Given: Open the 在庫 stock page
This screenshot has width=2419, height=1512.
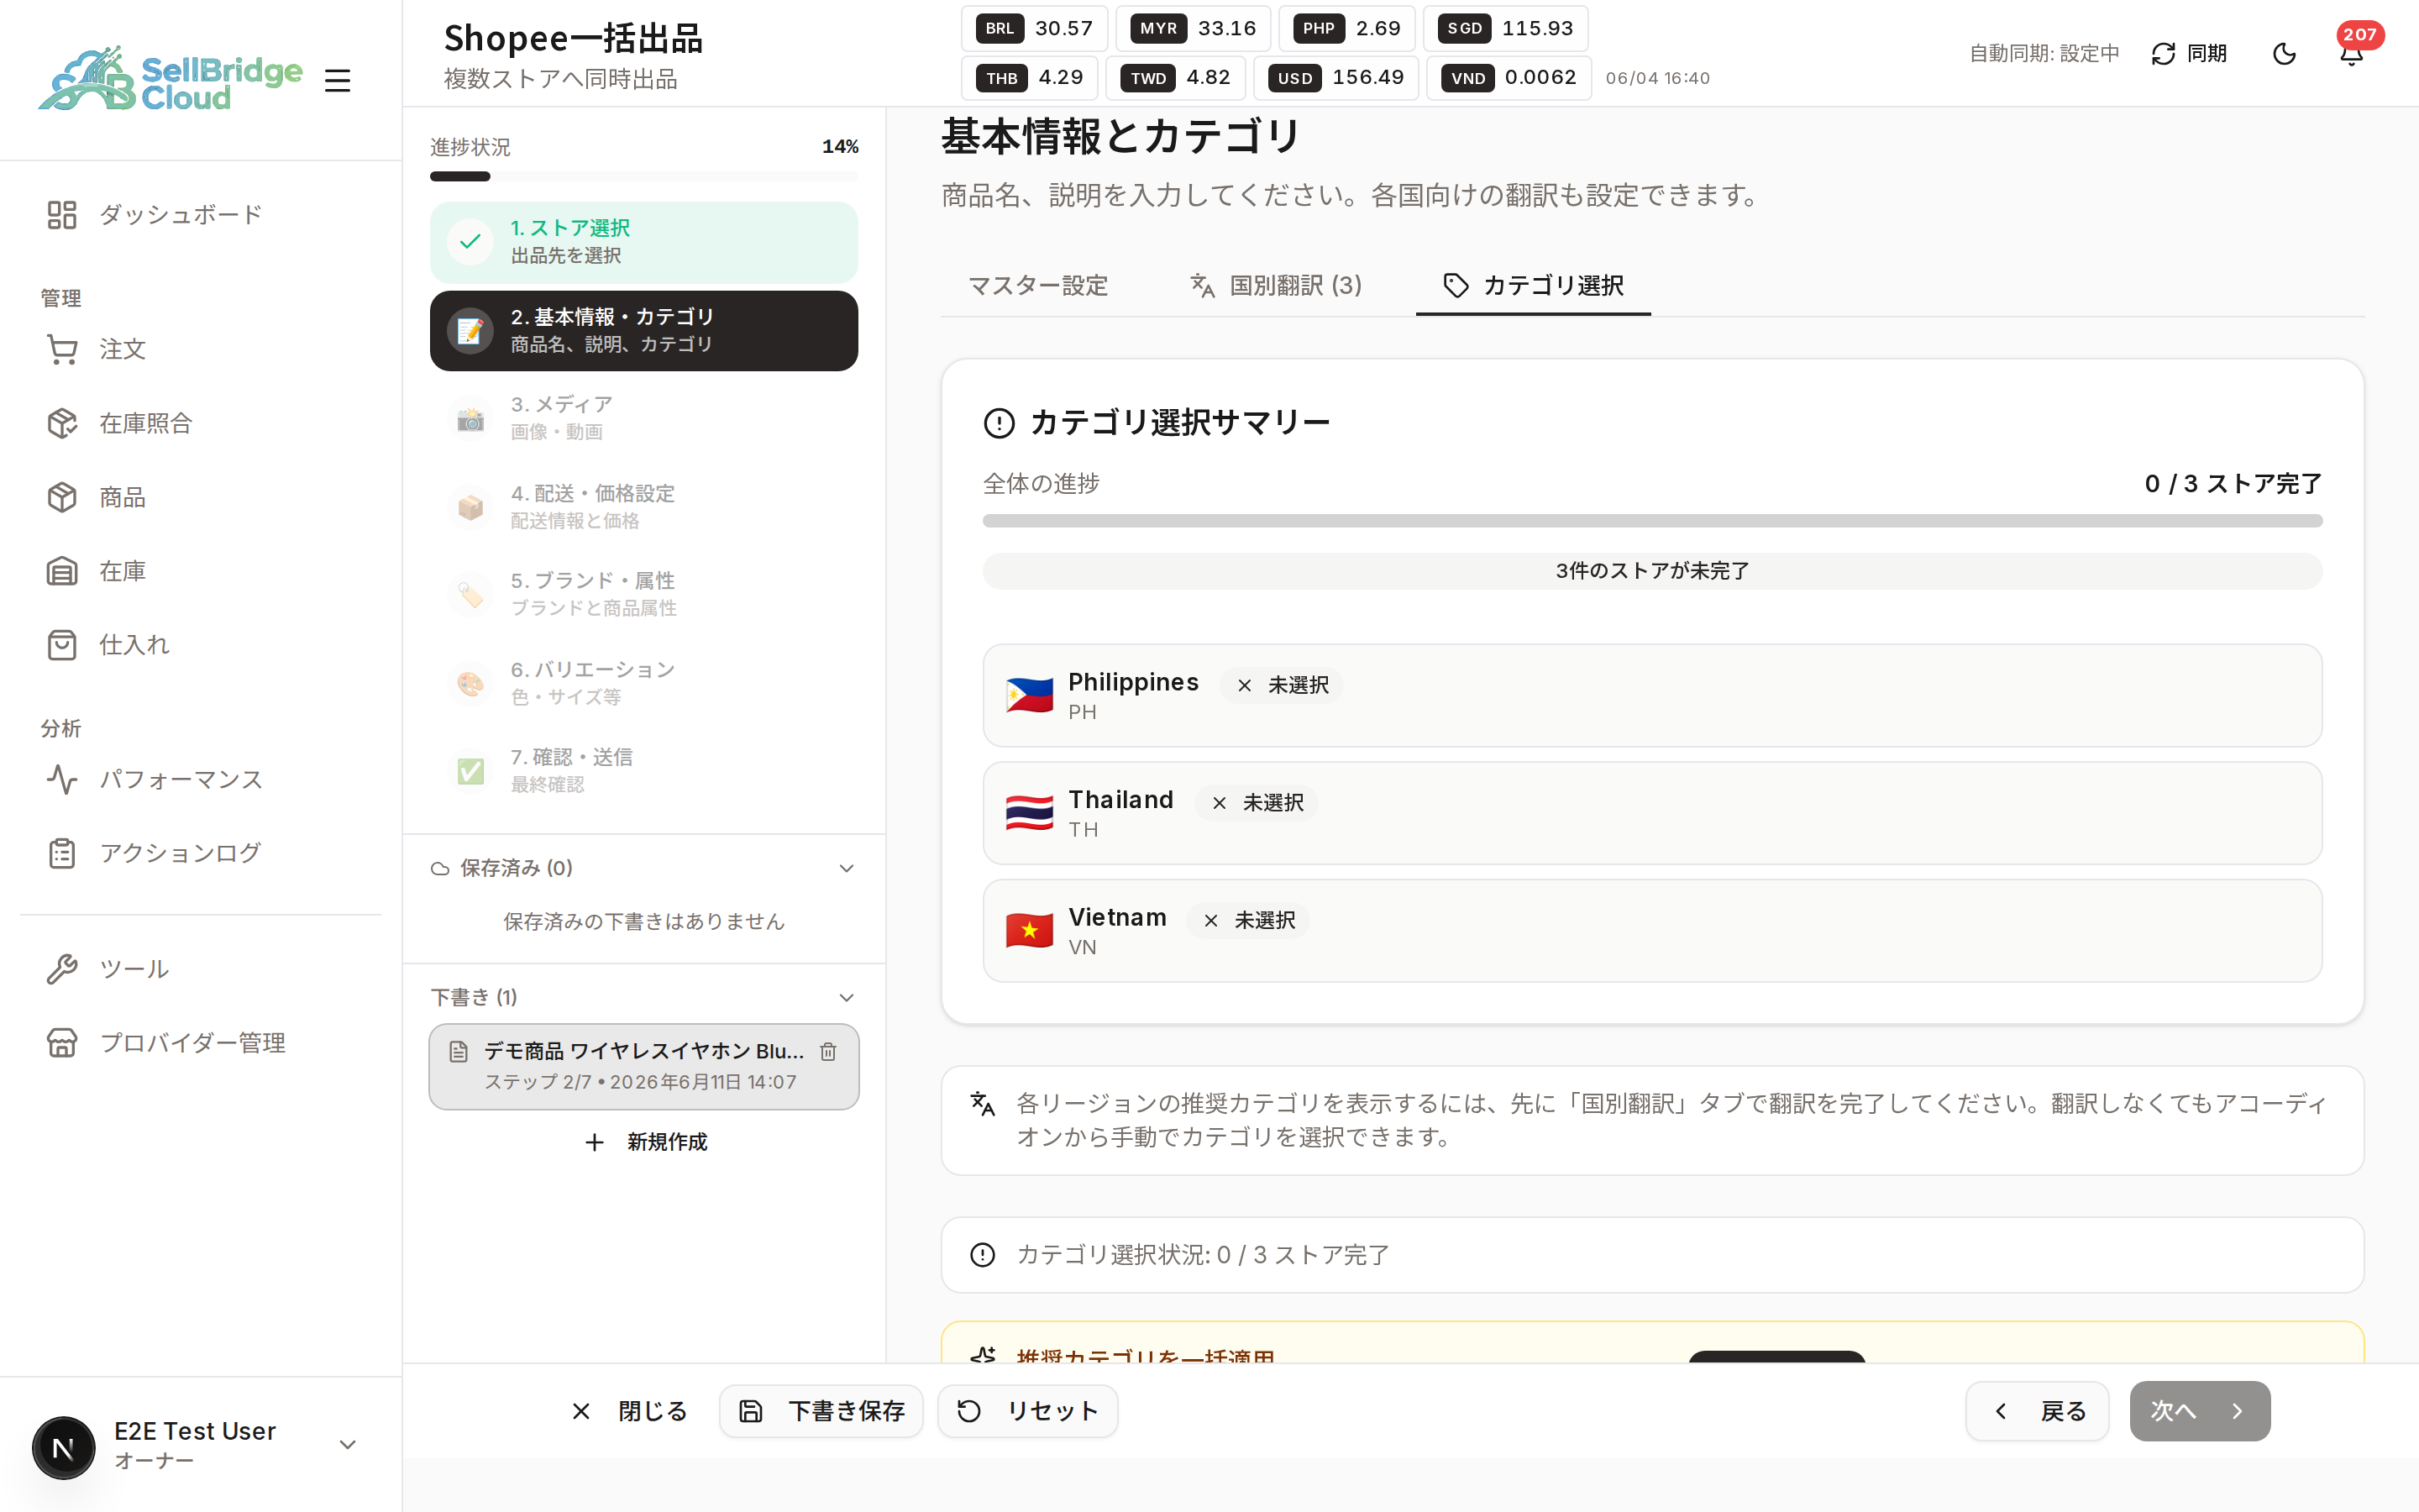Looking at the screenshot, I should (200, 571).
